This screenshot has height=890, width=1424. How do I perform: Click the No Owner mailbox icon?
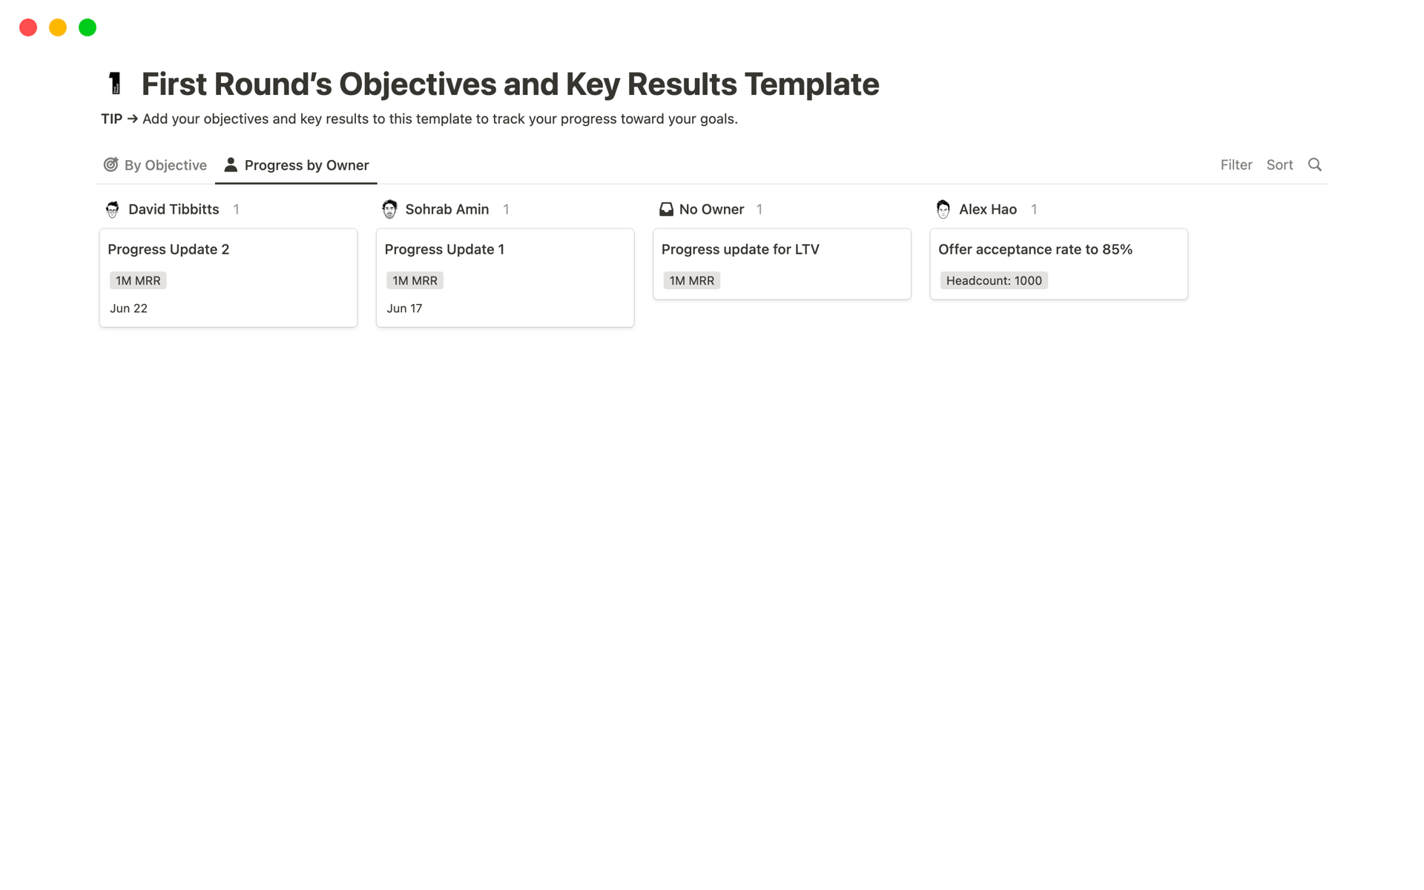point(665,209)
